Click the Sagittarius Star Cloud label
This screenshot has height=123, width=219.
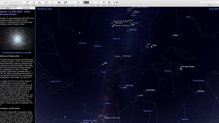tap(112, 118)
